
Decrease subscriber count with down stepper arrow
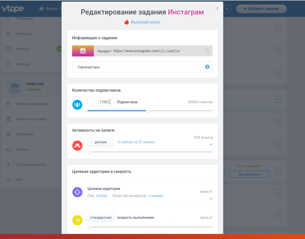[x=109, y=104]
